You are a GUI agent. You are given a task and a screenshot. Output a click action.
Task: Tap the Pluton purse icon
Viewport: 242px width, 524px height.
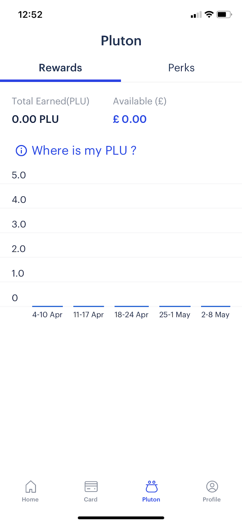tap(151, 487)
